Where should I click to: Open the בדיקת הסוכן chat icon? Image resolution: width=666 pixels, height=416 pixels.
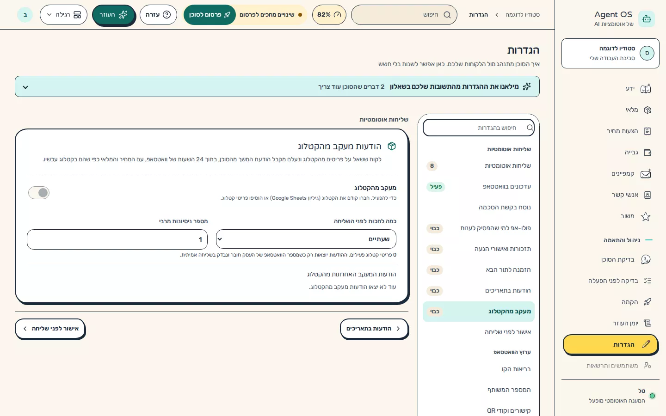(x=646, y=260)
